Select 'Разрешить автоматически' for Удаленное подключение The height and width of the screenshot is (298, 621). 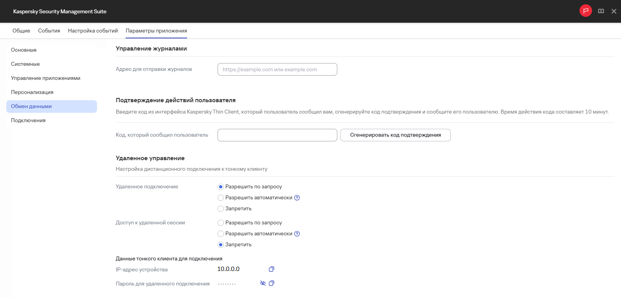221,198
